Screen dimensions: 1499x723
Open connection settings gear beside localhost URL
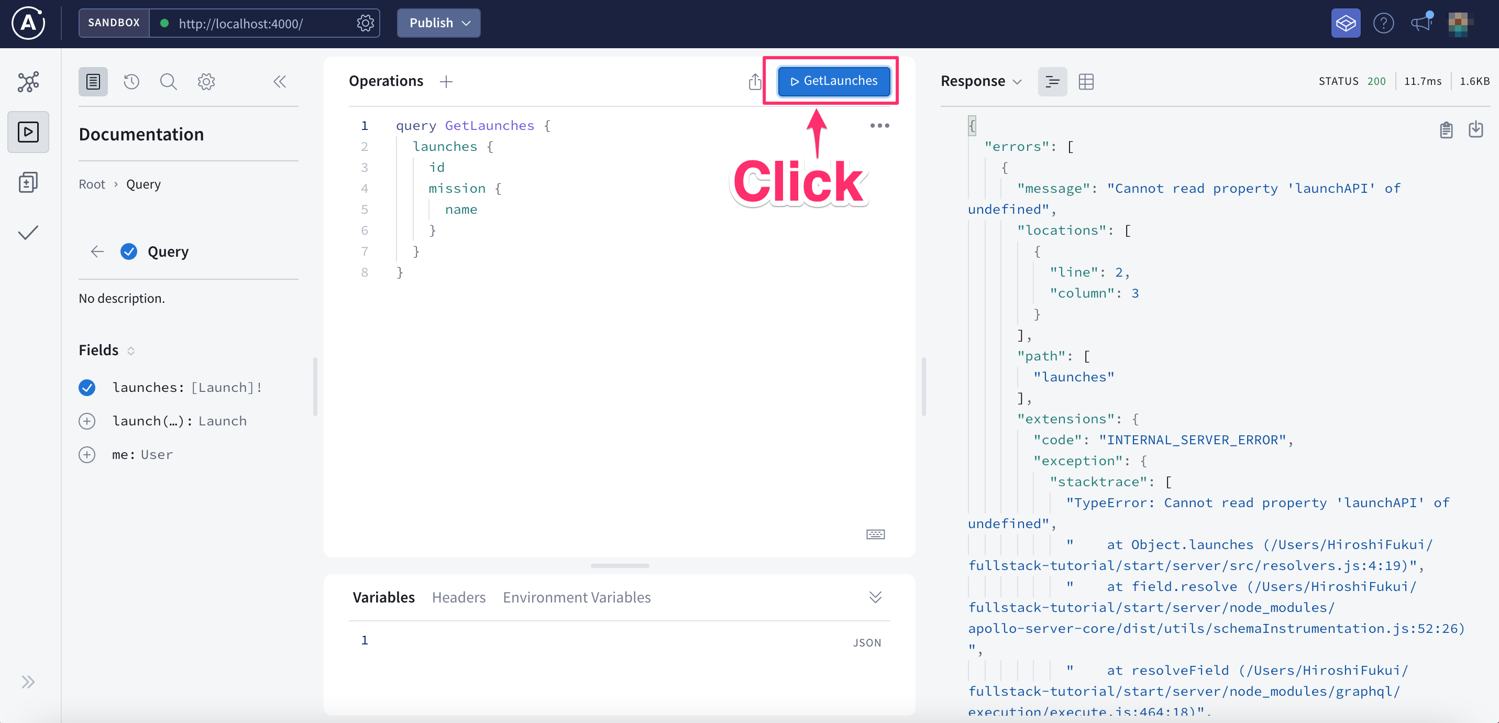point(365,23)
